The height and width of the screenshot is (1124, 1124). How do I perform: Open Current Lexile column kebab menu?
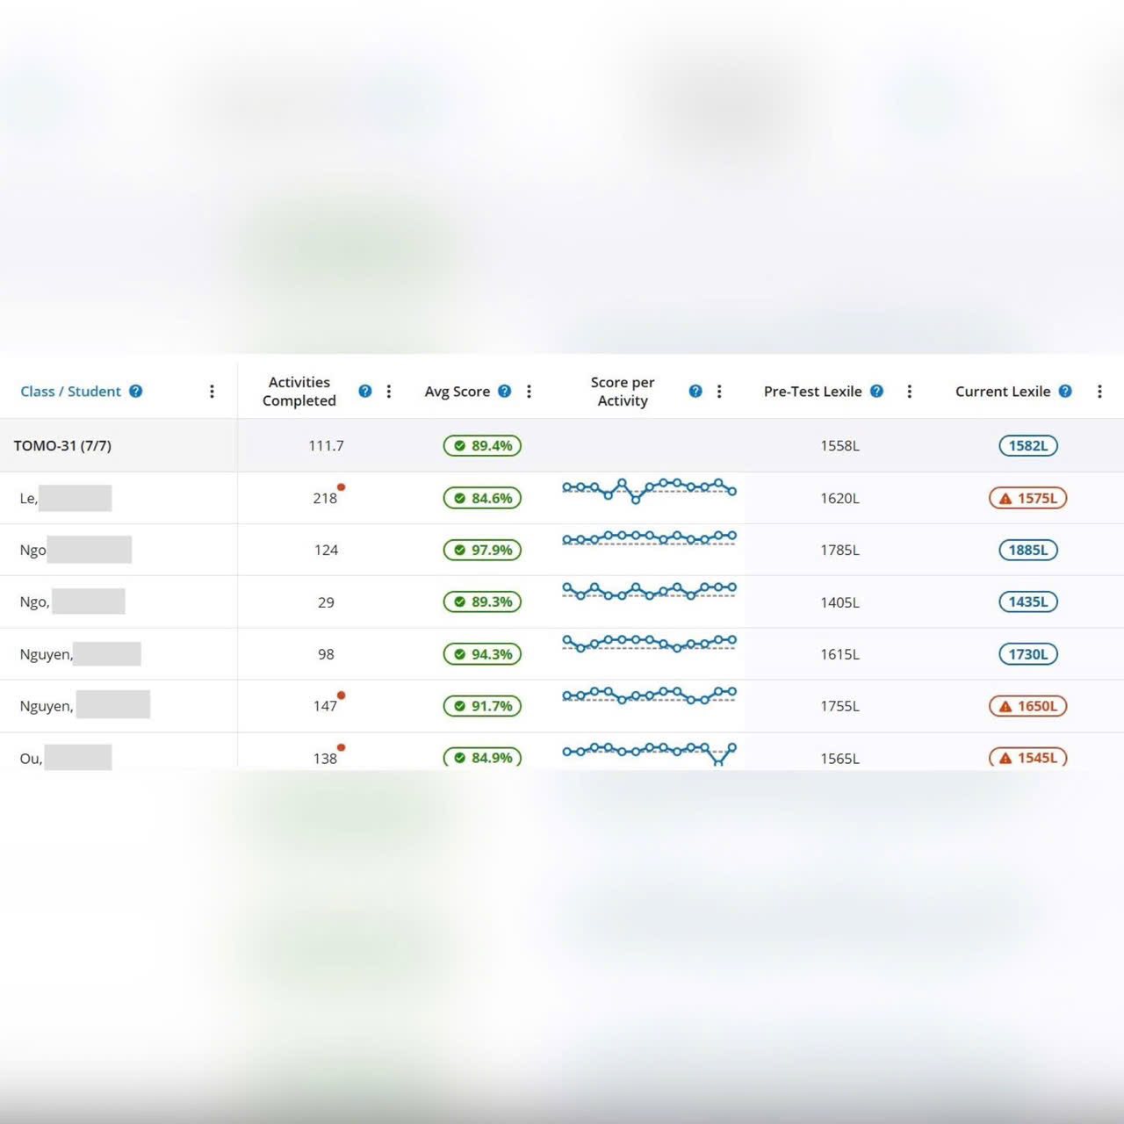click(1099, 392)
